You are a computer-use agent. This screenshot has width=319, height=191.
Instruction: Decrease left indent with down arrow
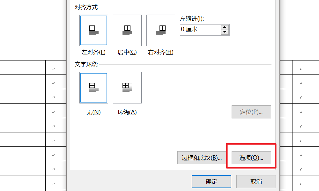click(x=225, y=32)
